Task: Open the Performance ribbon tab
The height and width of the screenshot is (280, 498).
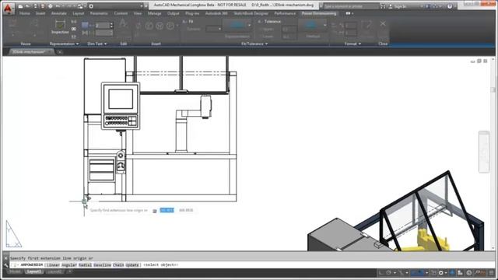Action: click(285, 13)
